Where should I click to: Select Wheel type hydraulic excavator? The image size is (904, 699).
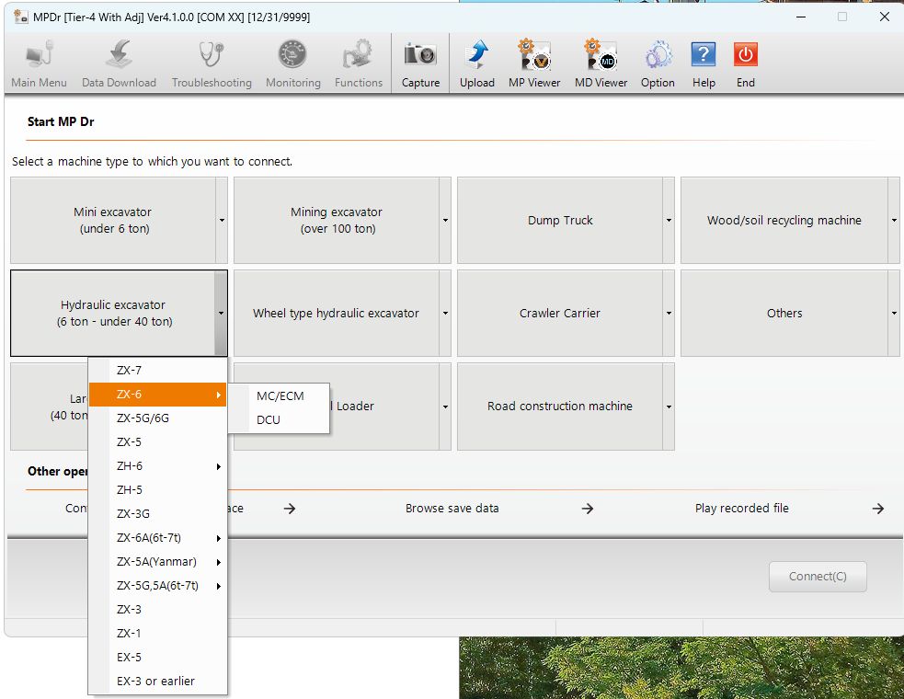(337, 313)
